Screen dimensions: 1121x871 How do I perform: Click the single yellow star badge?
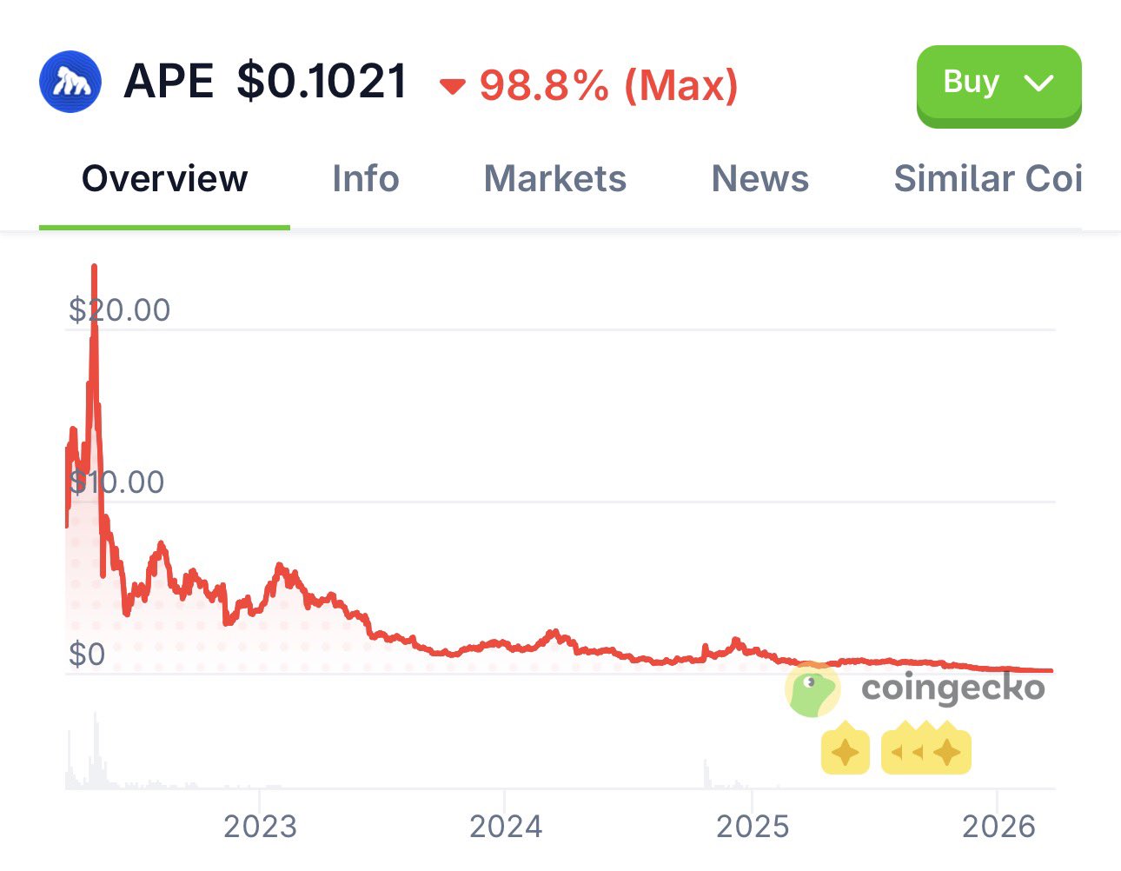point(845,751)
